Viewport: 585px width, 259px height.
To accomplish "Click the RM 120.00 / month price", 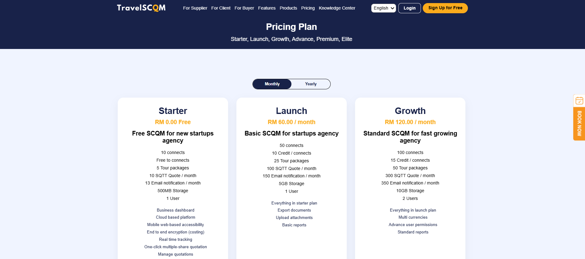I will click(410, 122).
